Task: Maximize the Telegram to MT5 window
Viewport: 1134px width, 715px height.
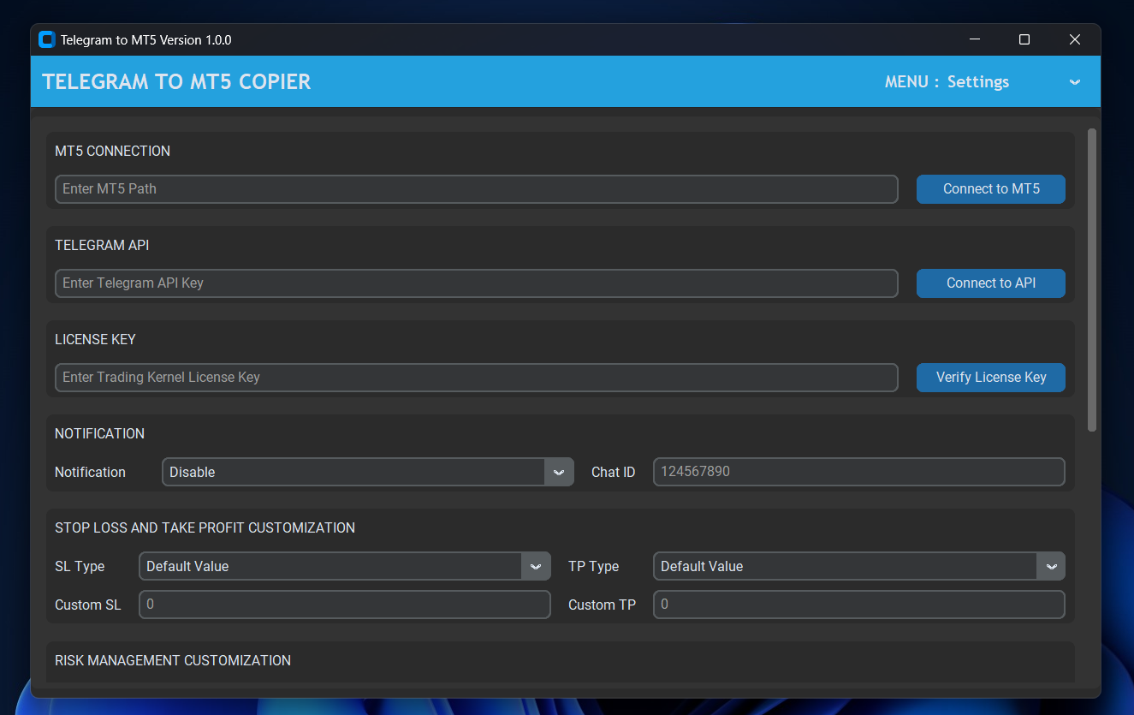Action: pyautogui.click(x=1024, y=39)
